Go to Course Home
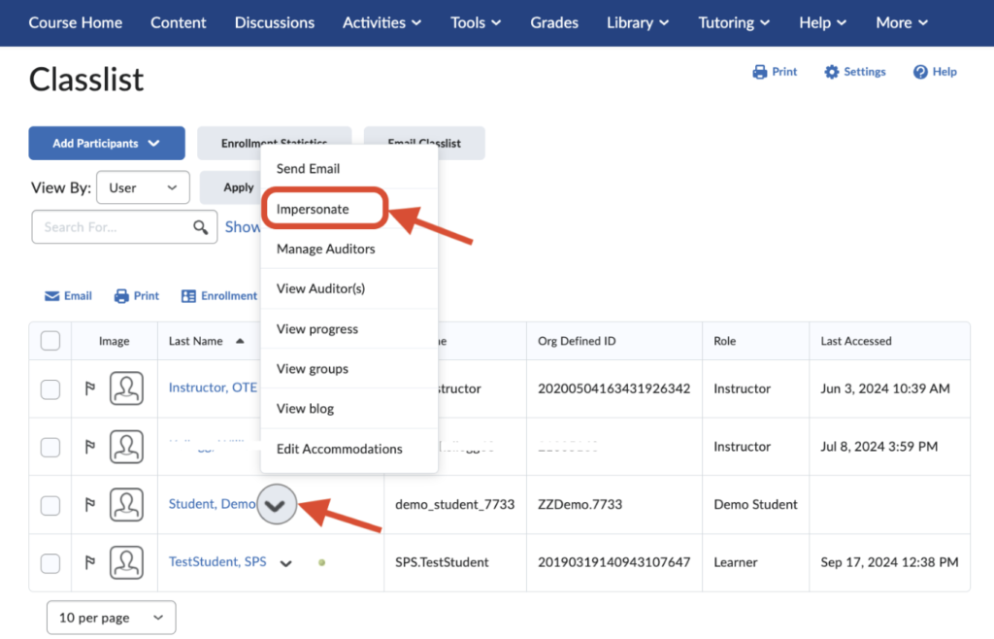The height and width of the screenshot is (639, 994). pos(76,23)
